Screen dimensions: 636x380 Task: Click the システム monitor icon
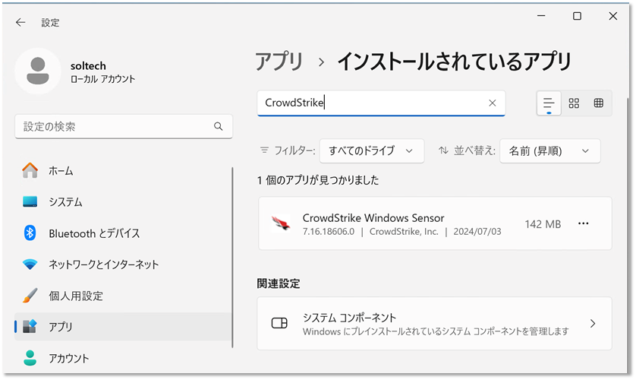(x=30, y=201)
